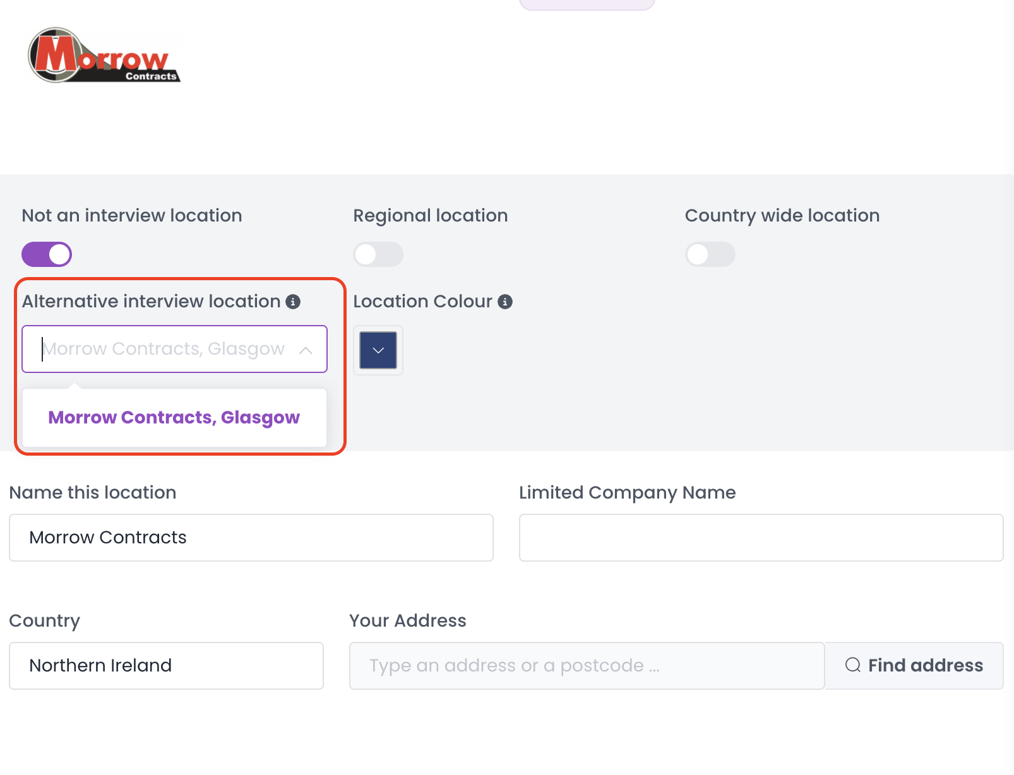Open the Alternative interview location combo box
1014x775 pixels.
(x=174, y=349)
